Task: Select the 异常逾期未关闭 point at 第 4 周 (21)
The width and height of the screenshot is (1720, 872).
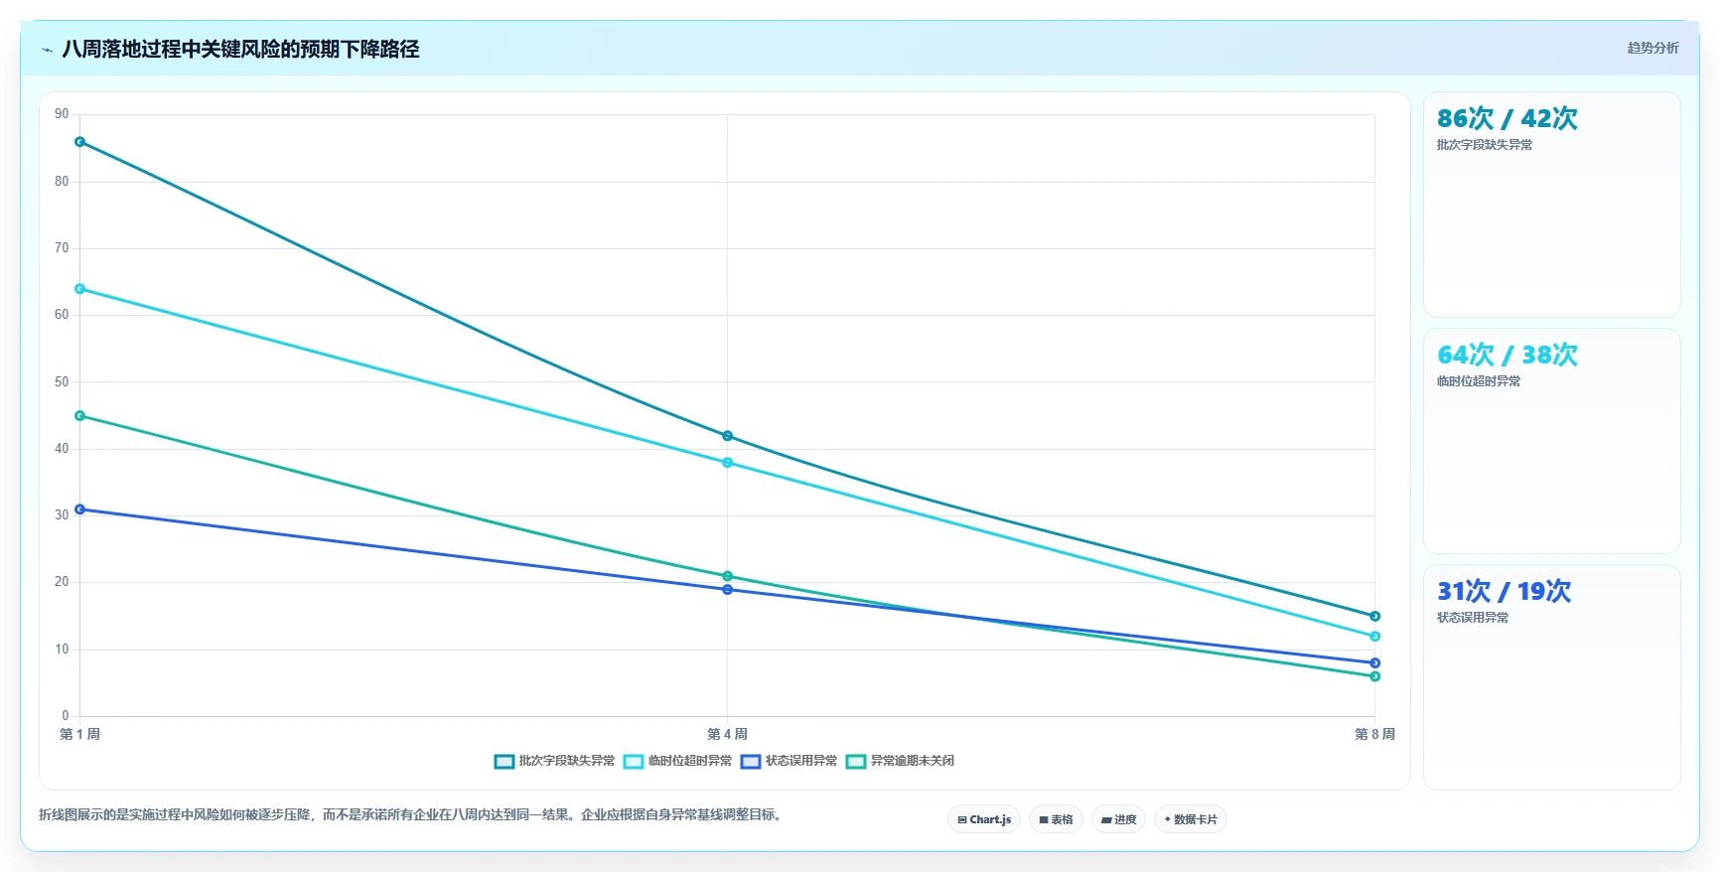Action: pyautogui.click(x=727, y=576)
